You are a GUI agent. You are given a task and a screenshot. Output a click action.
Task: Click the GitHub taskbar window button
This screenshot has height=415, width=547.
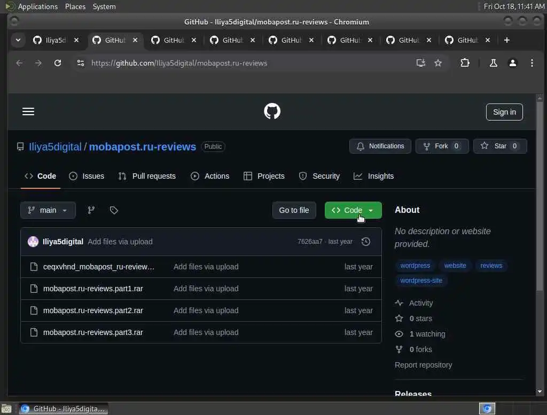coord(64,409)
